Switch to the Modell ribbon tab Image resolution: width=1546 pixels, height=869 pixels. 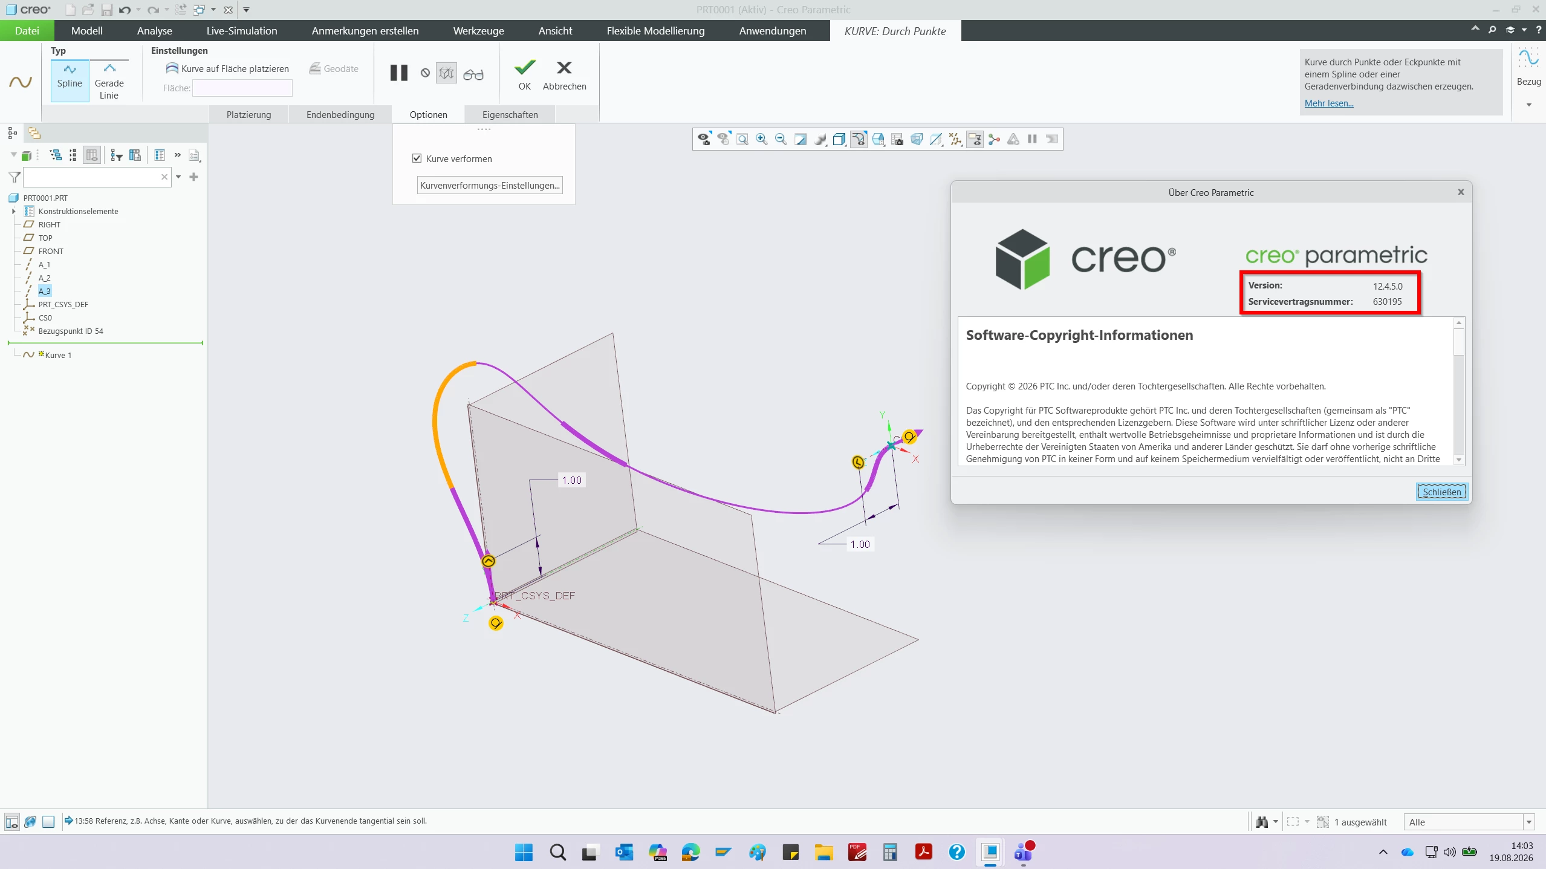pyautogui.click(x=87, y=31)
